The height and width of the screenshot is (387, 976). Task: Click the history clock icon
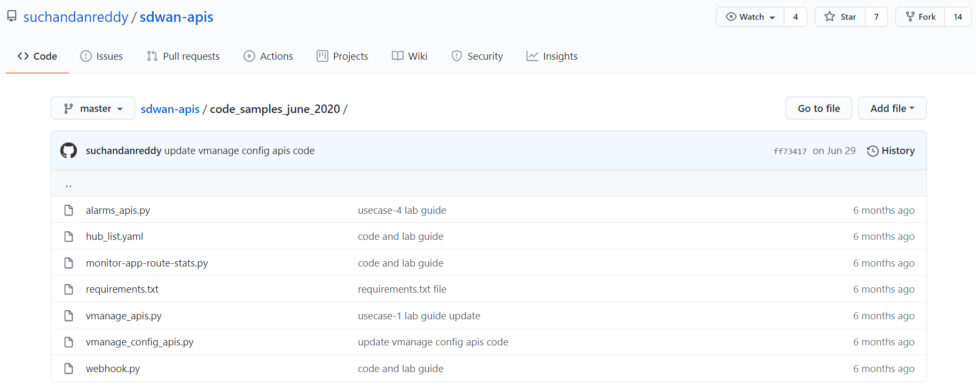(x=872, y=151)
